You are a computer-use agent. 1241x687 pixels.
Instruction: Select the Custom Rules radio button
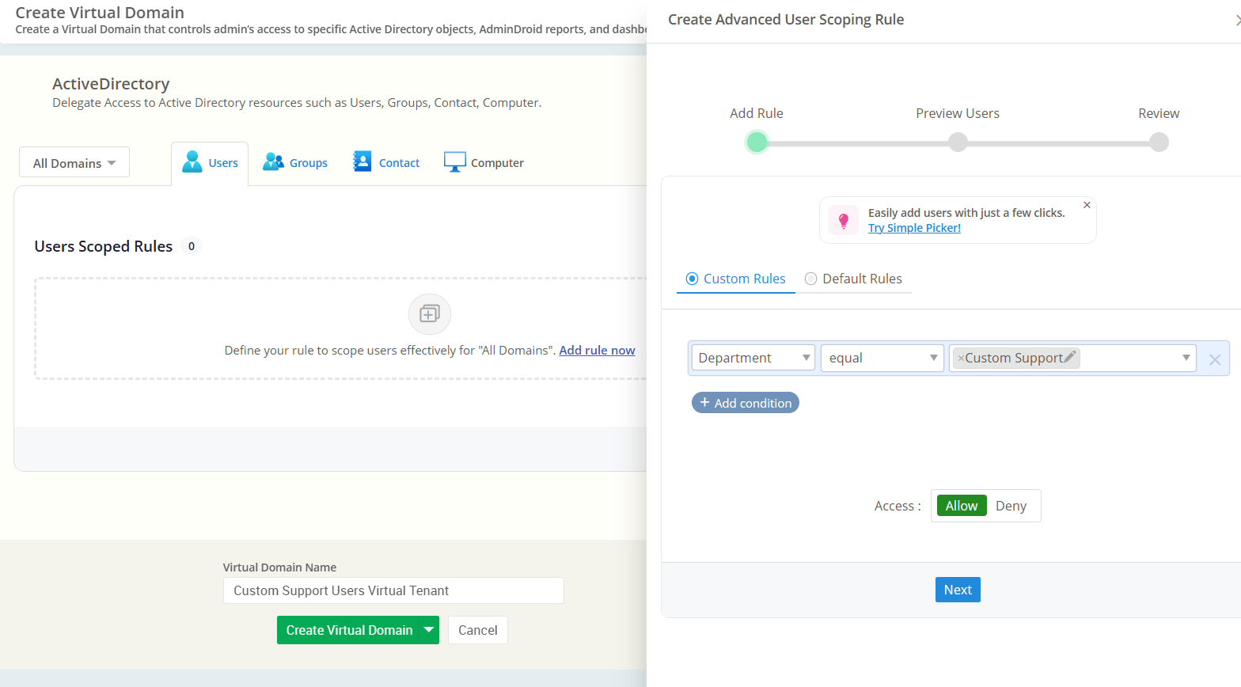692,279
